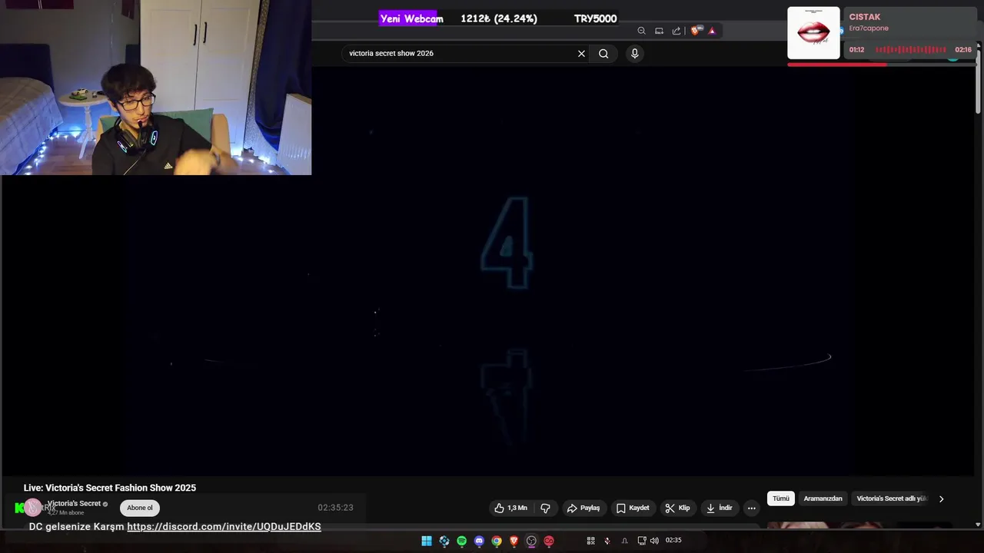Open Brave Rewards triangle icon
This screenshot has height=553, width=984.
[x=712, y=31]
